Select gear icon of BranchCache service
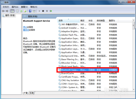This screenshot has height=99, width=136. (60, 73)
